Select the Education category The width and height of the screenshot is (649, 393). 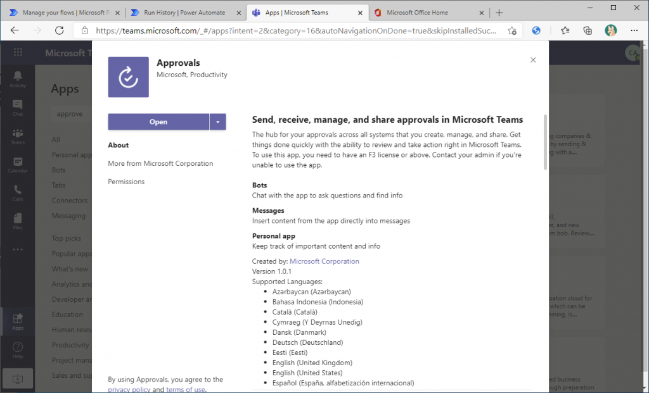tap(67, 315)
